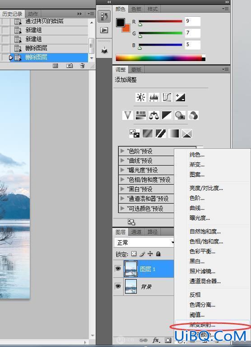Add an Invert adjustment icon
The width and height of the screenshot is (251, 347).
[134, 133]
